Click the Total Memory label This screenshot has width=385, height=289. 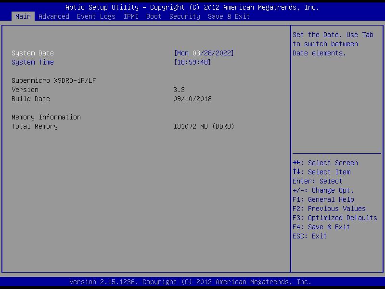pos(35,126)
